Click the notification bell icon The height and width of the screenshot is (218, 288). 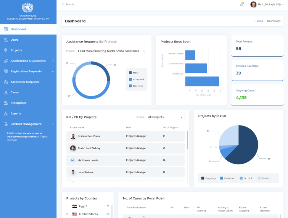click(242, 4)
